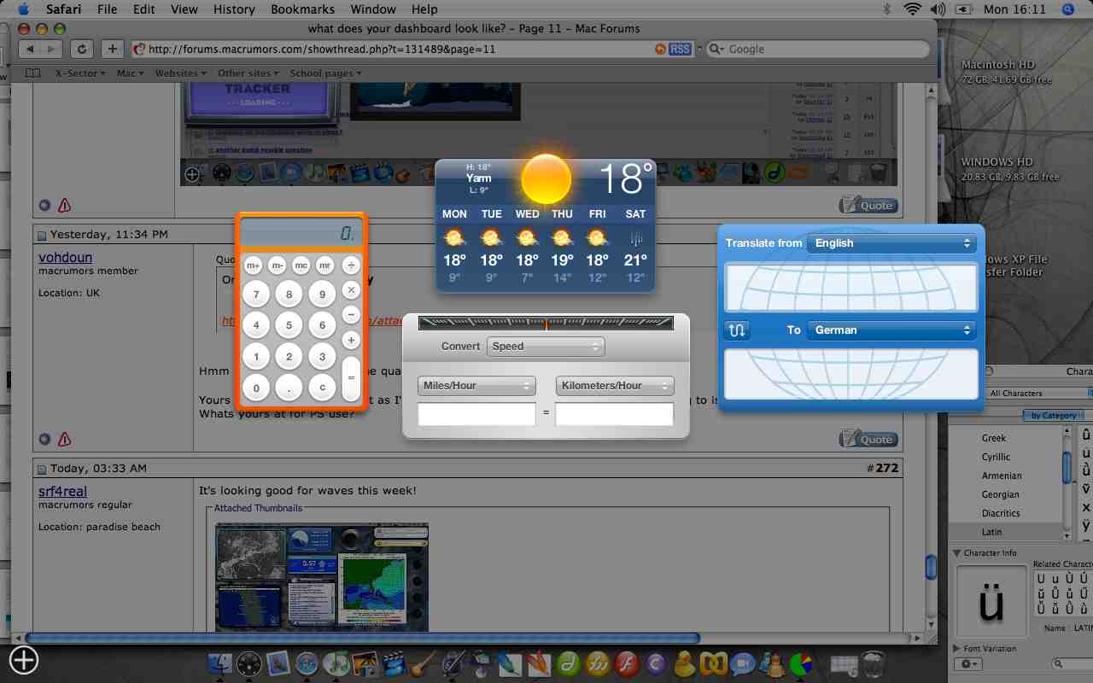Open the Help menu

point(424,9)
